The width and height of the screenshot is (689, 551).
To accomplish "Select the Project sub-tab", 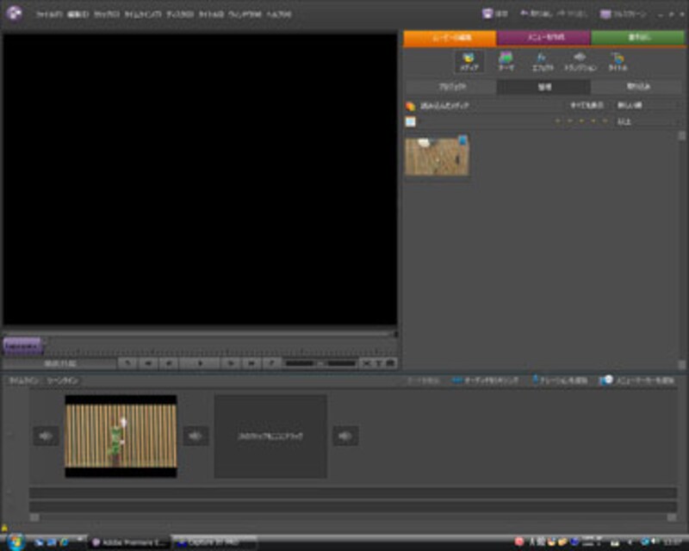I will coord(450,87).
